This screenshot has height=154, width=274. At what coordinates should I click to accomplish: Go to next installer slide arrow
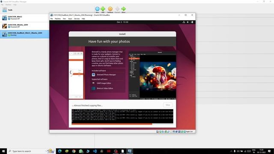point(174,72)
